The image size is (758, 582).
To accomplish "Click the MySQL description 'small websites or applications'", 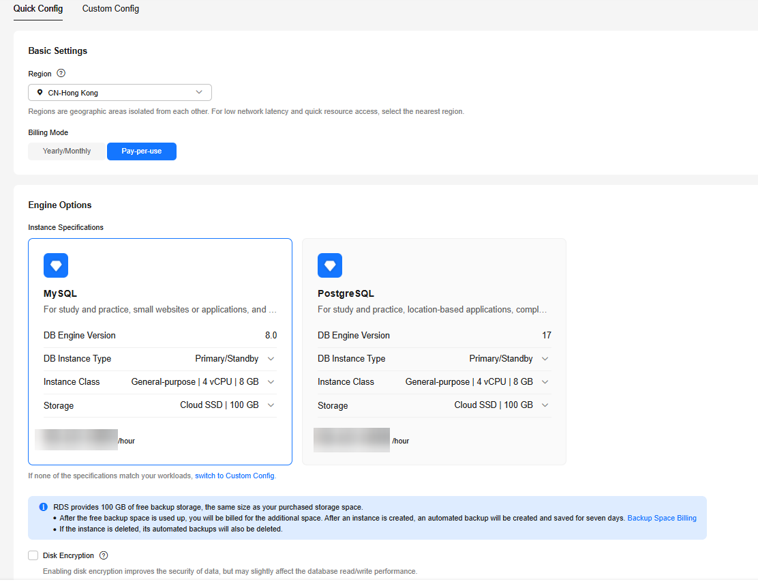I will point(191,310).
